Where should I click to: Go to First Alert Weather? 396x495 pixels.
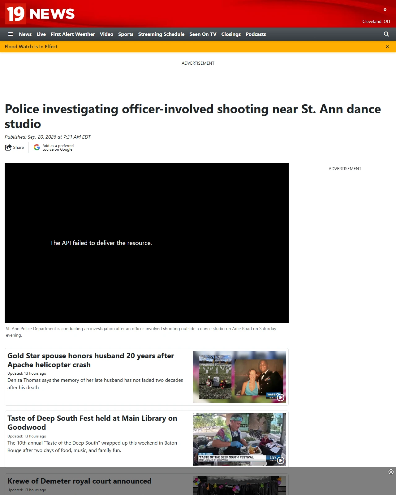point(73,34)
